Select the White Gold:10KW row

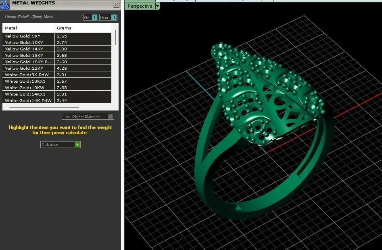coord(57,87)
